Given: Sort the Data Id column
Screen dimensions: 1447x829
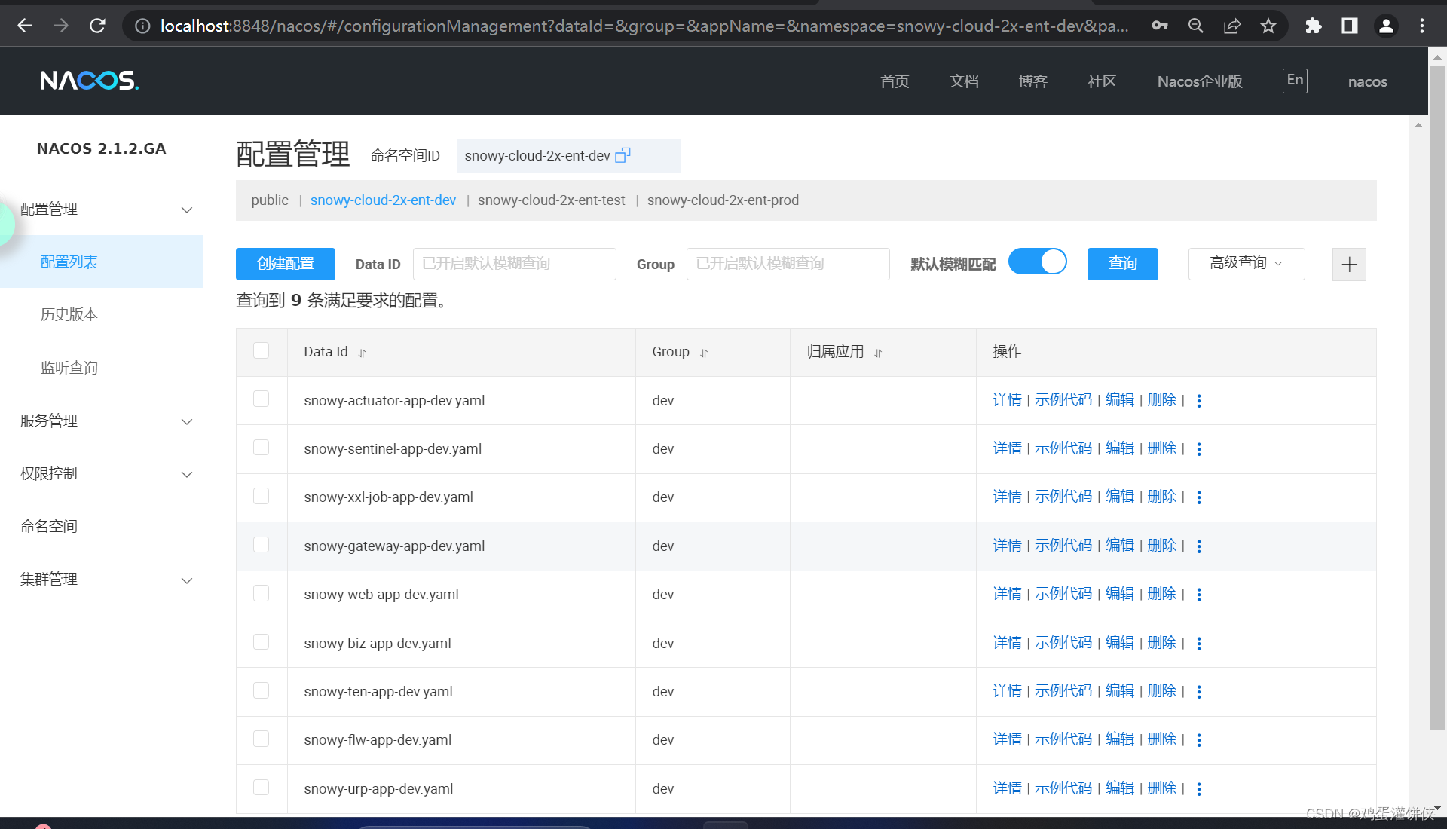Looking at the screenshot, I should click(x=362, y=353).
